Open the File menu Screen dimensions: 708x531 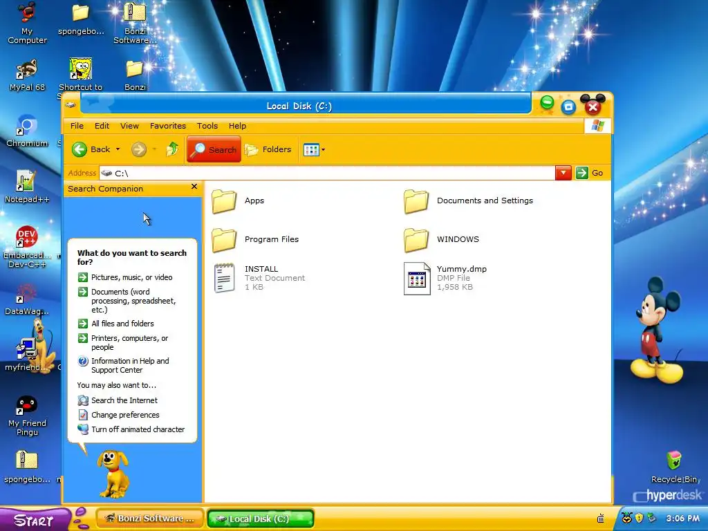click(77, 126)
